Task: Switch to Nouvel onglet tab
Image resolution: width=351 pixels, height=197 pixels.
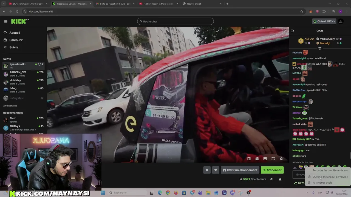Action: tap(202, 4)
